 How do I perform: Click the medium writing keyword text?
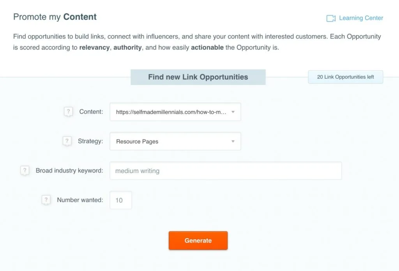(138, 171)
